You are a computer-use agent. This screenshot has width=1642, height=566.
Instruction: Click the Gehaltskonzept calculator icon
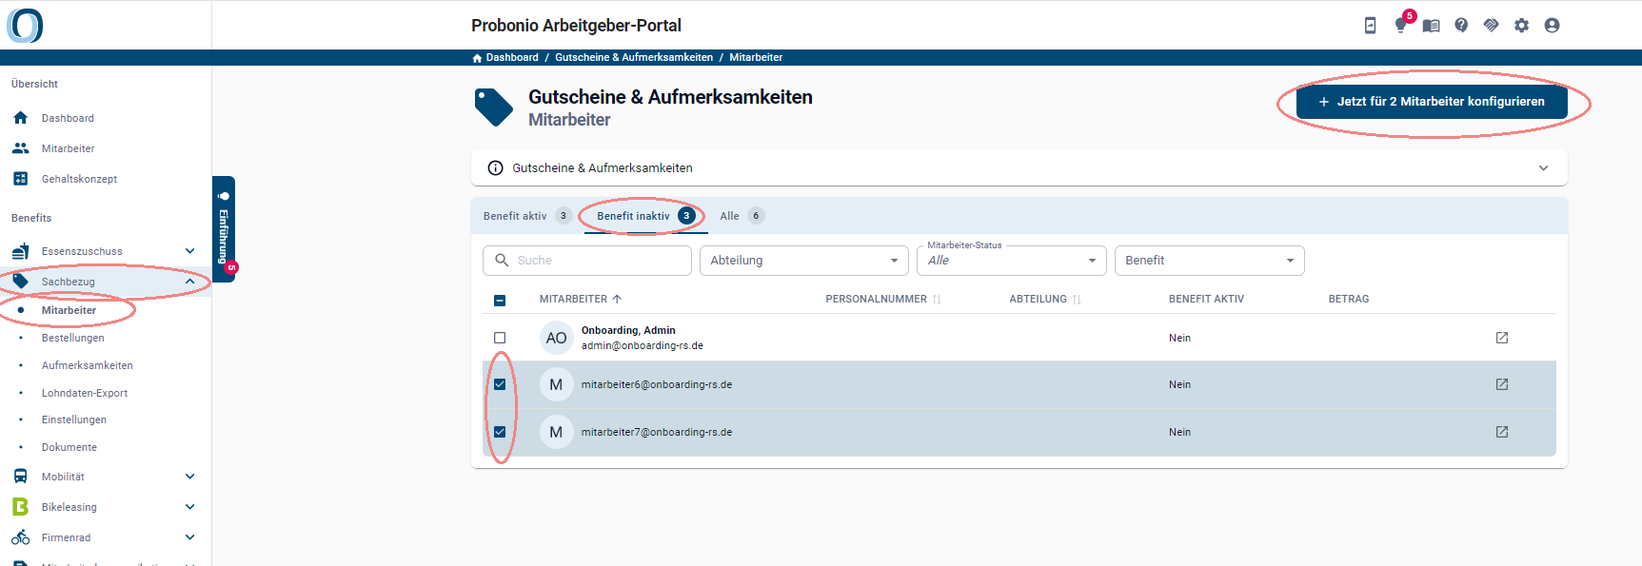coord(21,179)
